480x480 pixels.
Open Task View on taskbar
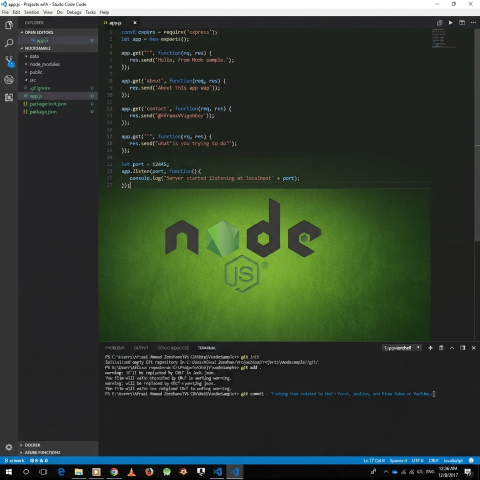point(43,471)
